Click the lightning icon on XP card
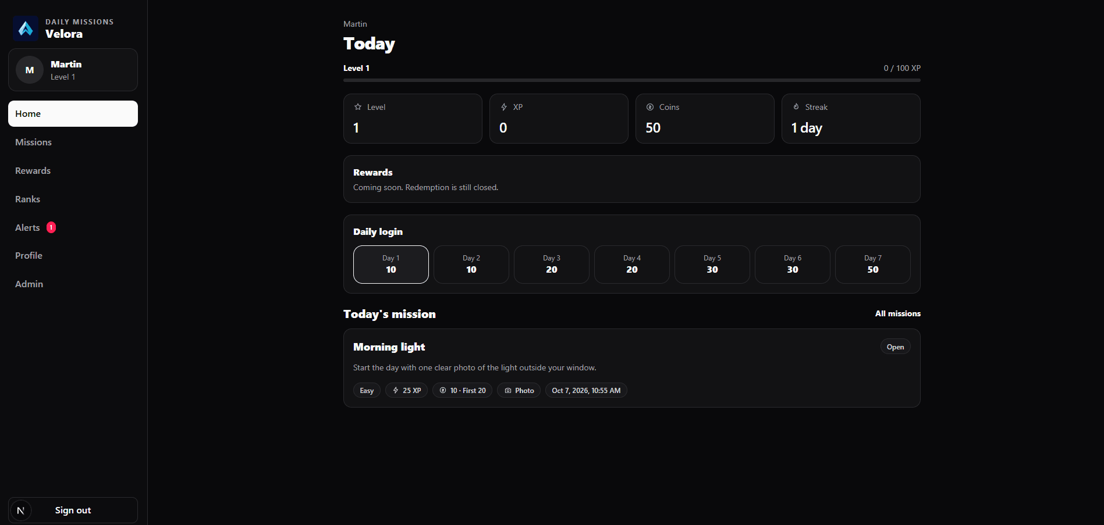 pyautogui.click(x=504, y=107)
